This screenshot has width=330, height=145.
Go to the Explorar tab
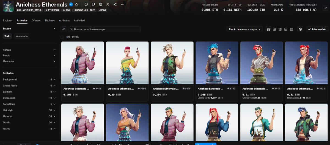7,21
